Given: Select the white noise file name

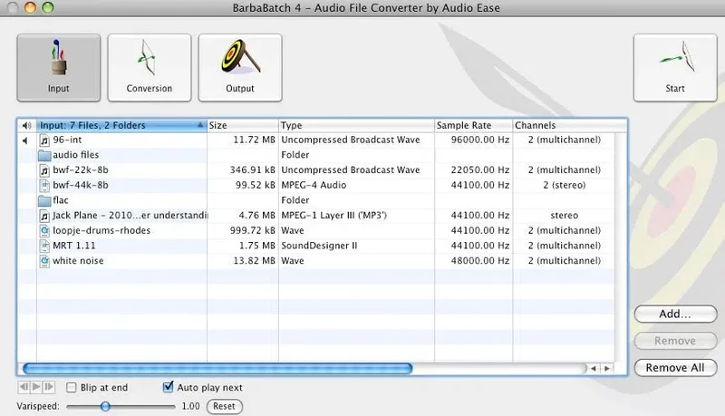Looking at the screenshot, I should 78,261.
